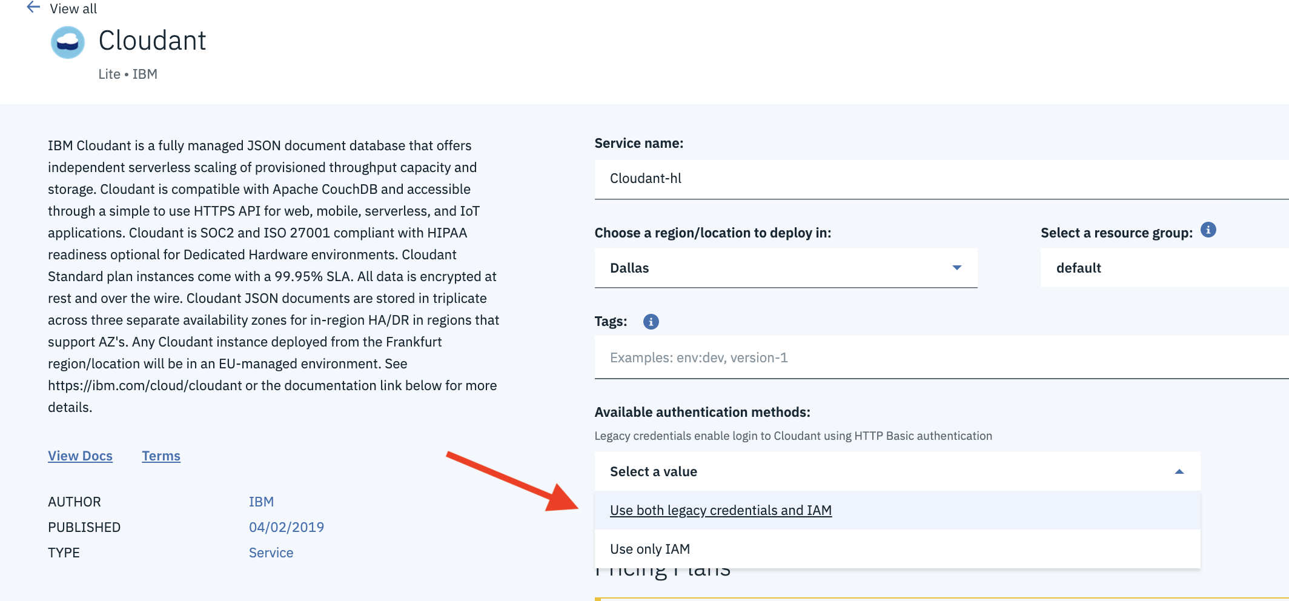Click the Lite • IBM subtitle
This screenshot has width=1289, height=601.
[x=128, y=74]
